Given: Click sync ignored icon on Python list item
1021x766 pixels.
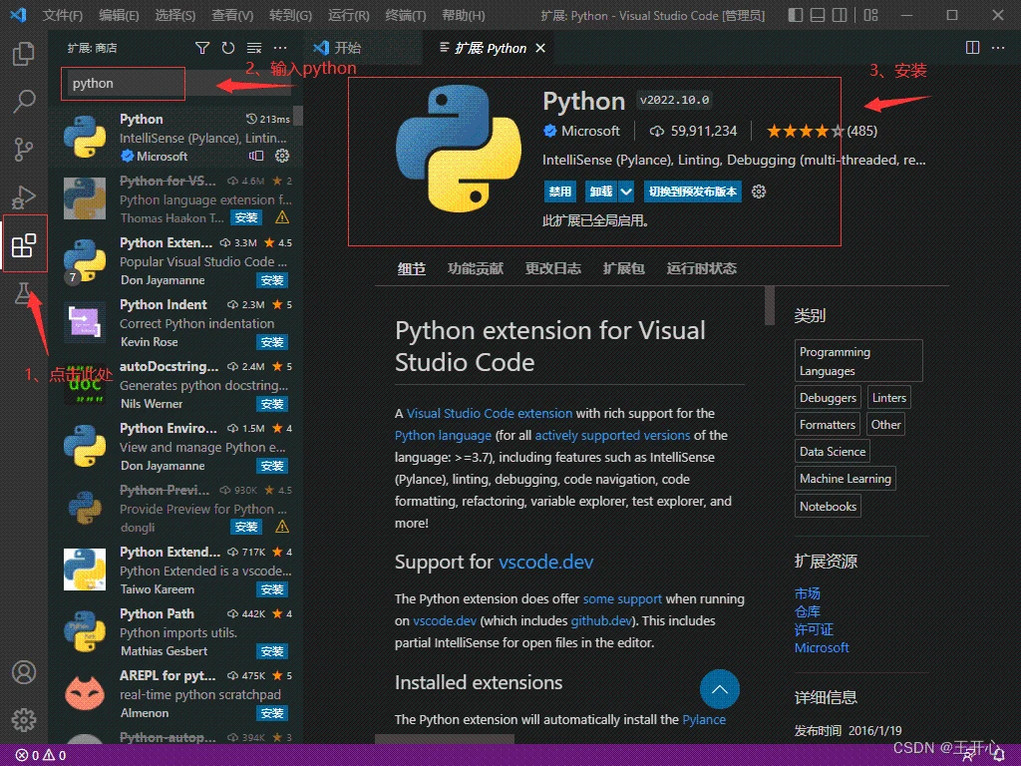Looking at the screenshot, I should 256,156.
